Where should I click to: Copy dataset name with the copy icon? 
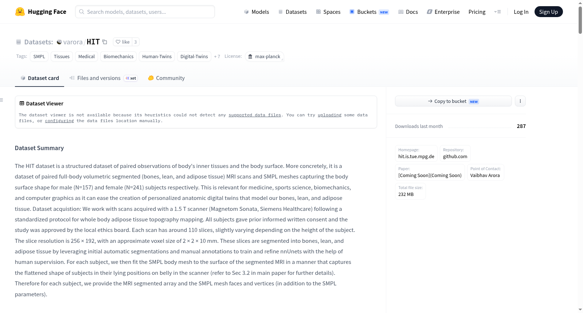click(105, 42)
